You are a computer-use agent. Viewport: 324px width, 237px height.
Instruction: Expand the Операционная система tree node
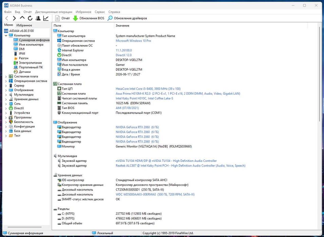point(6,81)
